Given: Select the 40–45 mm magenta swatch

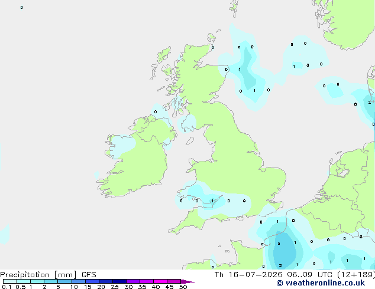Looking at the screenshot, I should 160,281.
